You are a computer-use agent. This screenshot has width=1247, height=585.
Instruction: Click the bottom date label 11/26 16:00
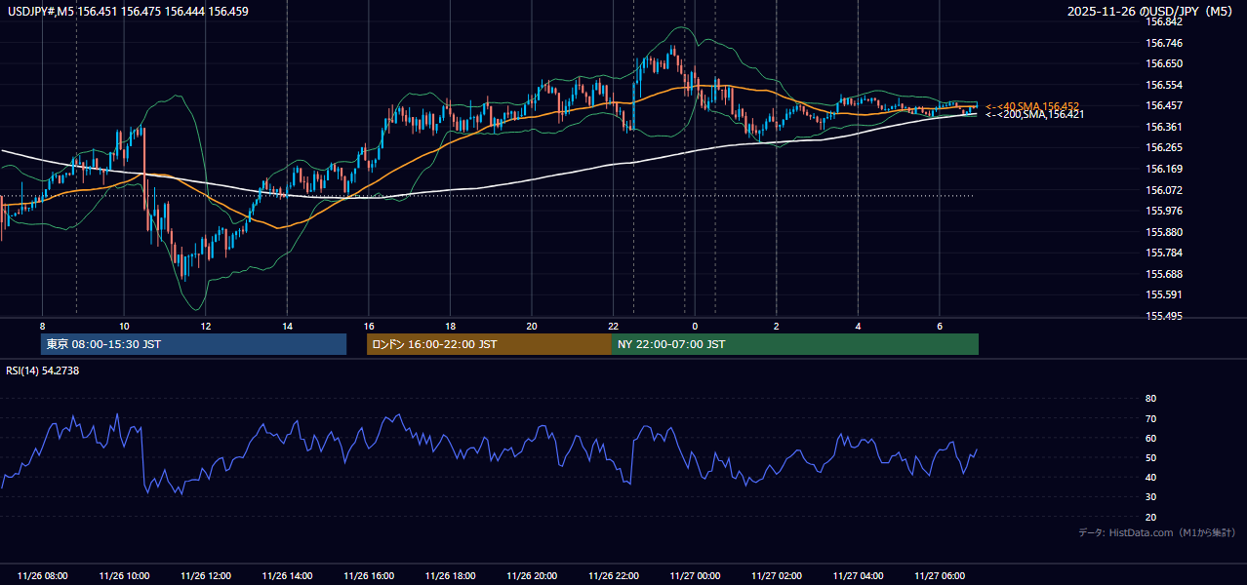(x=370, y=576)
